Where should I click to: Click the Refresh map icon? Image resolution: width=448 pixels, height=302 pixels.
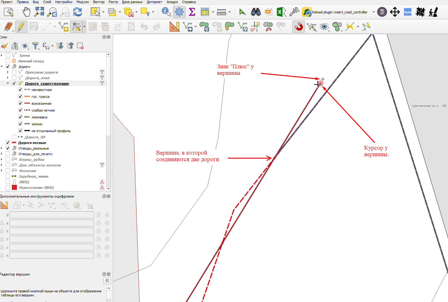coord(77,12)
